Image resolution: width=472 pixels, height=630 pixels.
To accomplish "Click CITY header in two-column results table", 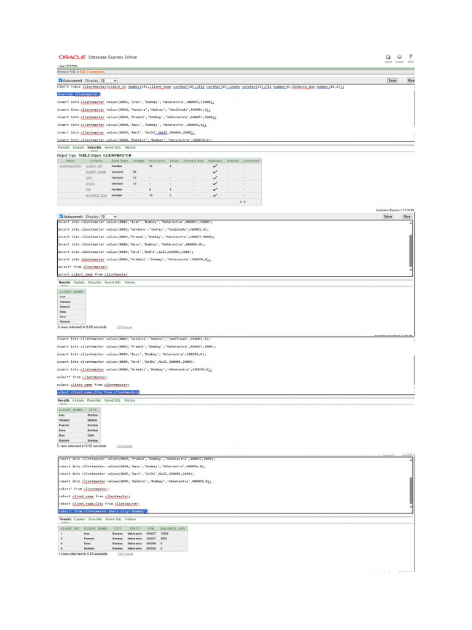I will pos(93,410).
